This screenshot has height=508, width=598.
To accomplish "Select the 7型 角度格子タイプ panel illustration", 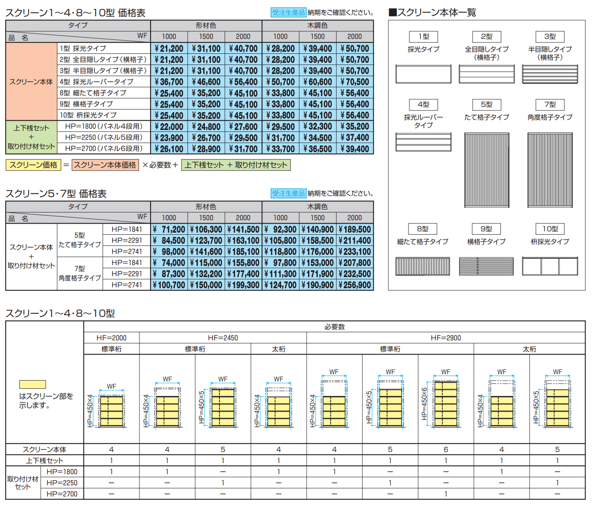I will click(x=550, y=170).
